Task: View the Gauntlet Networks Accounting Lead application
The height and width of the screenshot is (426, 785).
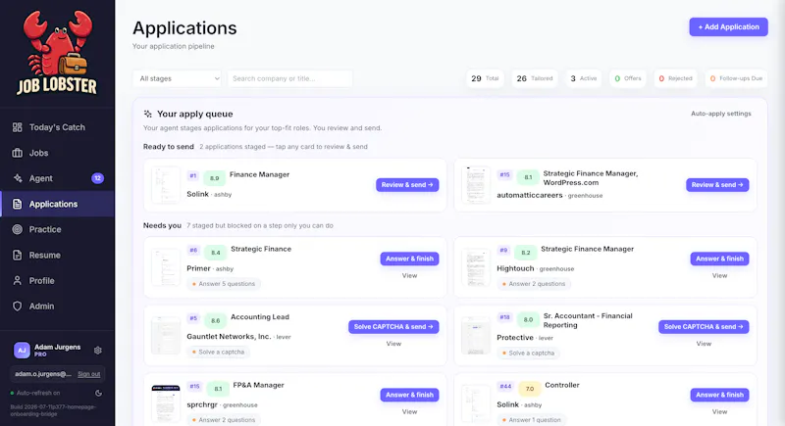Action: point(393,344)
